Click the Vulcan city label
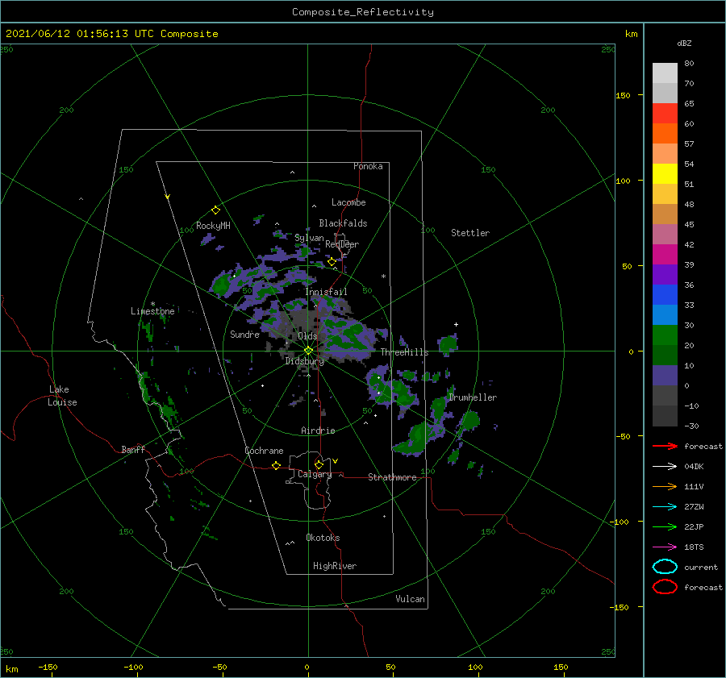 [x=411, y=599]
